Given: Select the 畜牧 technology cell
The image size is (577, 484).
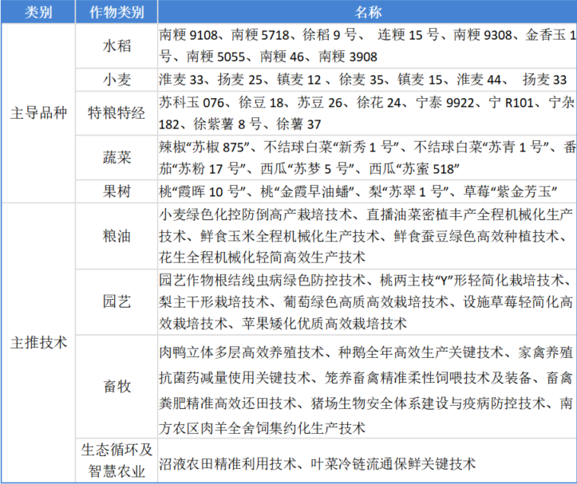Looking at the screenshot, I should [117, 386].
